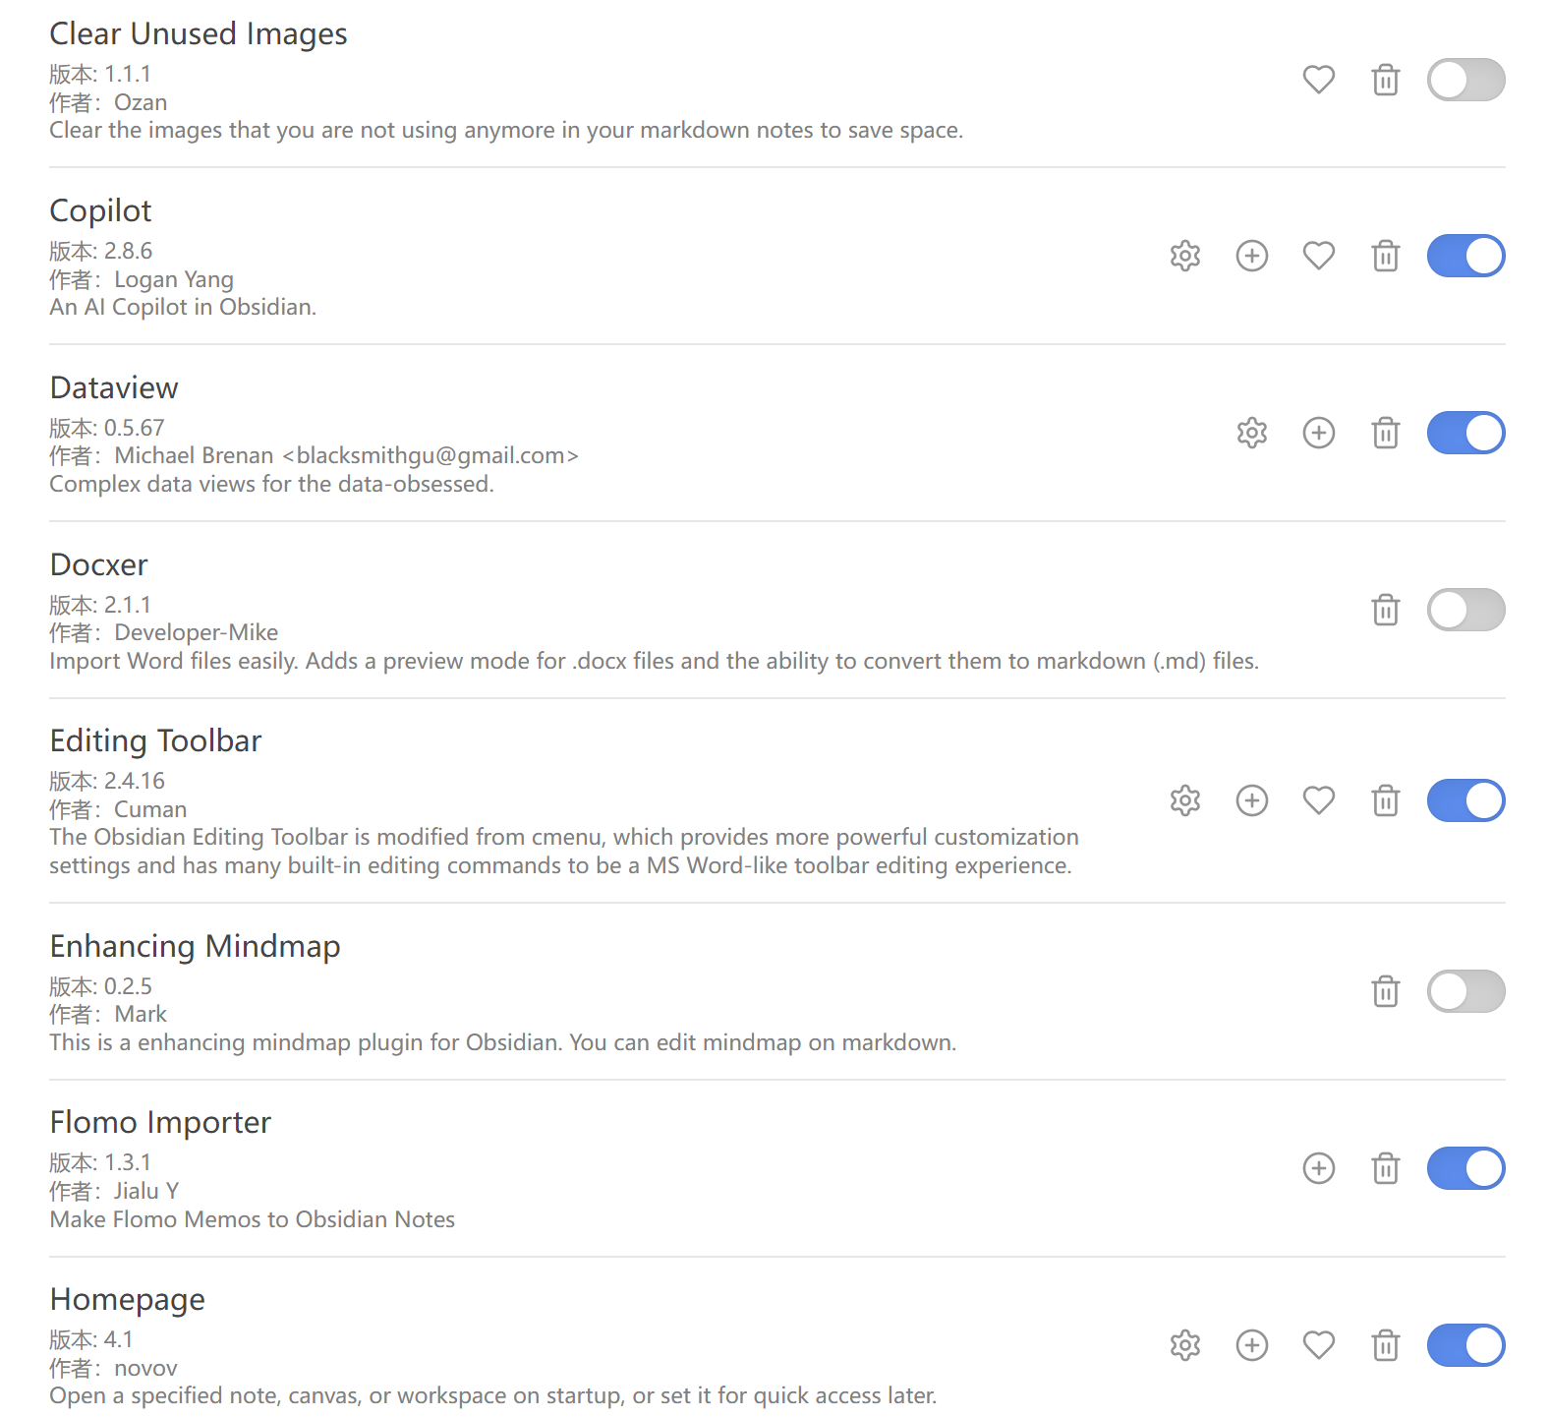Click the plus icon for Flomo Importer
1550x1417 pixels.
[x=1319, y=1168]
